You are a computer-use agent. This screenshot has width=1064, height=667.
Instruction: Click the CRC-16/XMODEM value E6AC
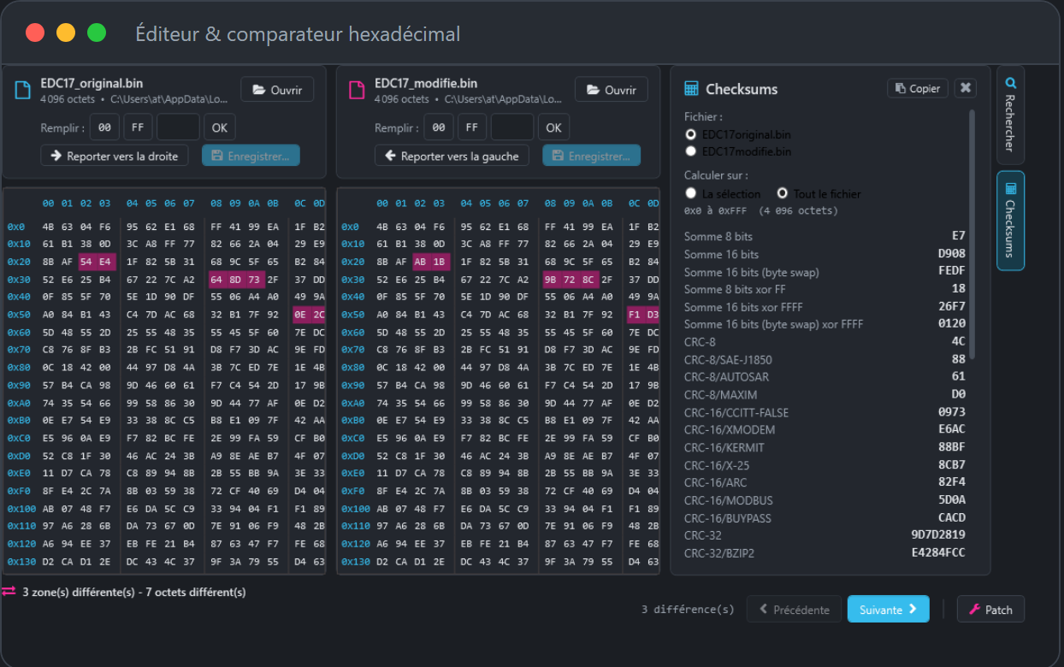pyautogui.click(x=952, y=429)
